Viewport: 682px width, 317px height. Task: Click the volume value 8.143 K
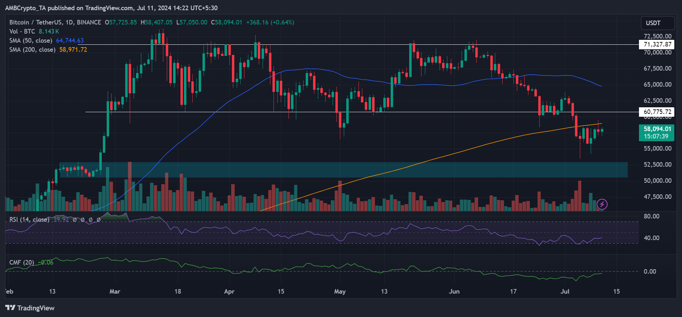point(49,31)
